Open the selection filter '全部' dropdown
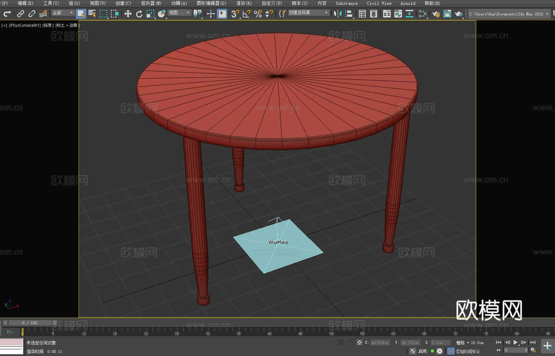The height and width of the screenshot is (356, 555). (63, 13)
